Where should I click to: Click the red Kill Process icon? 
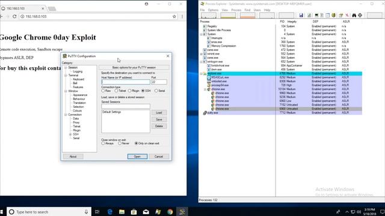pos(347,15)
